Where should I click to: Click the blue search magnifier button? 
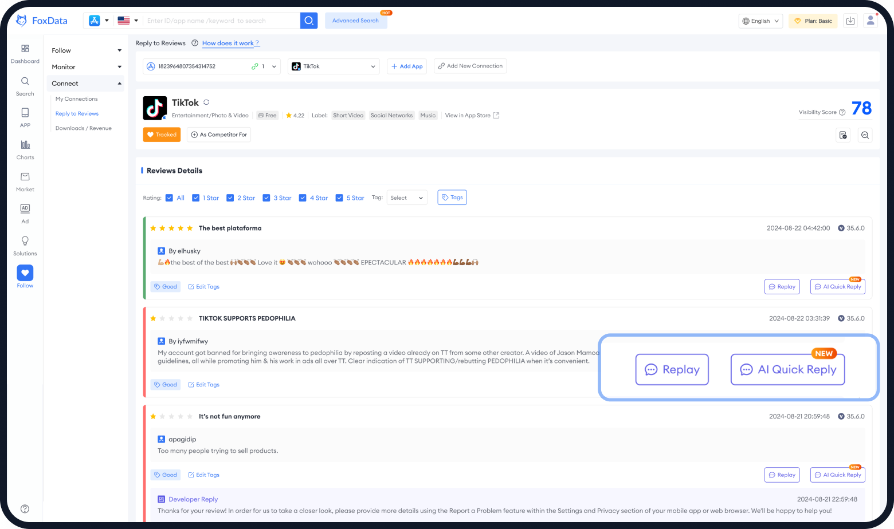click(309, 21)
